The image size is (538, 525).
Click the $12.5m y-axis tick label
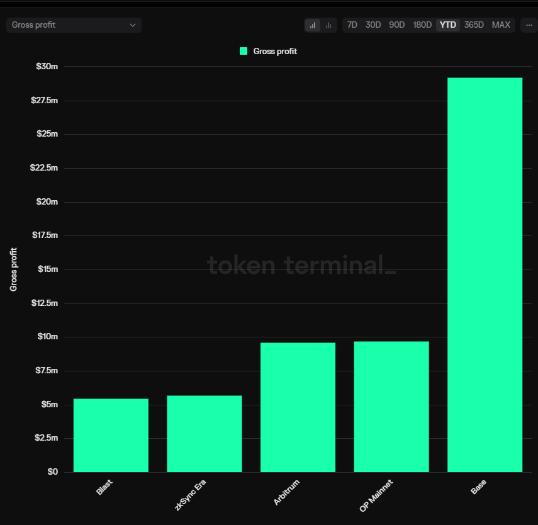pyautogui.click(x=45, y=303)
